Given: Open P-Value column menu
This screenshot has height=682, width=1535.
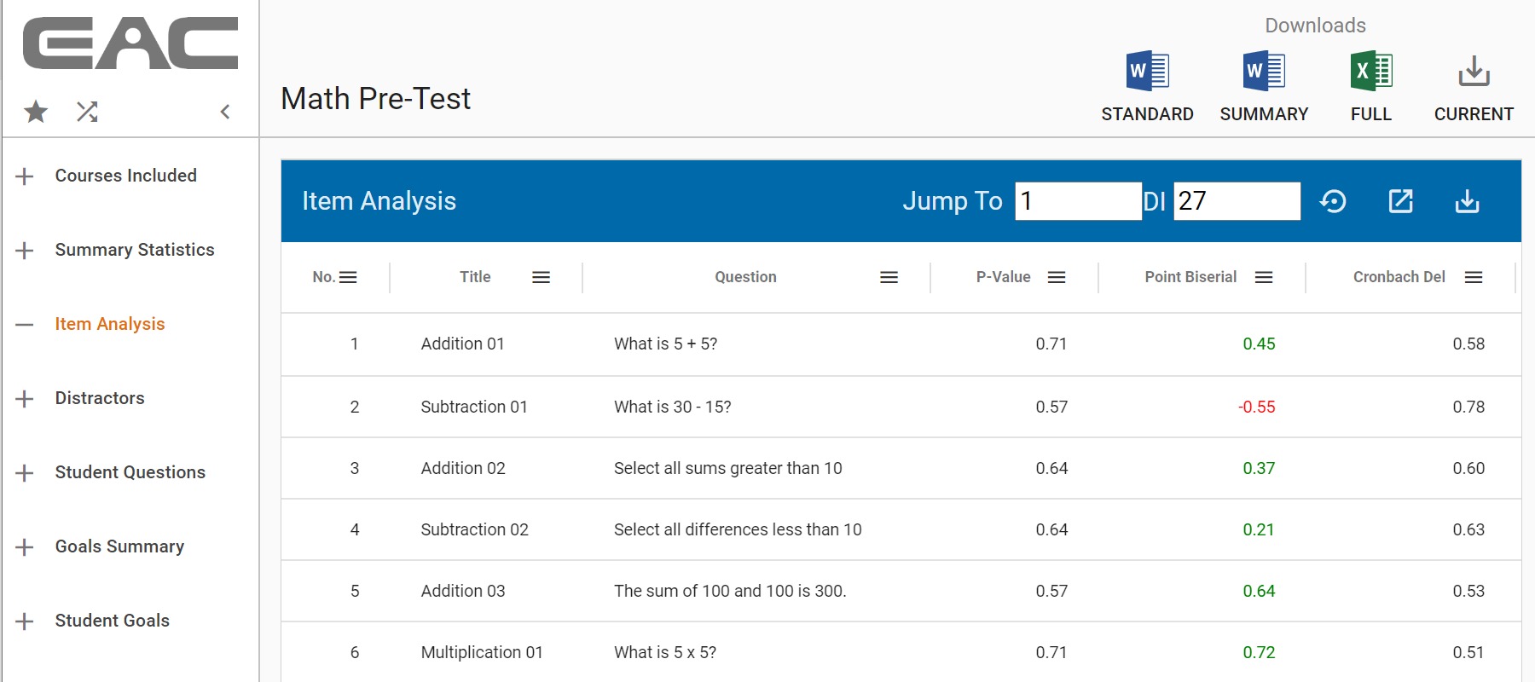Looking at the screenshot, I should [x=1057, y=277].
